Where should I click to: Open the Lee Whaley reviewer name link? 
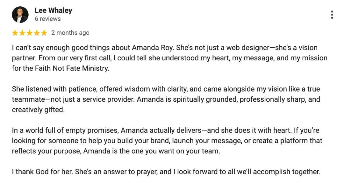53,10
